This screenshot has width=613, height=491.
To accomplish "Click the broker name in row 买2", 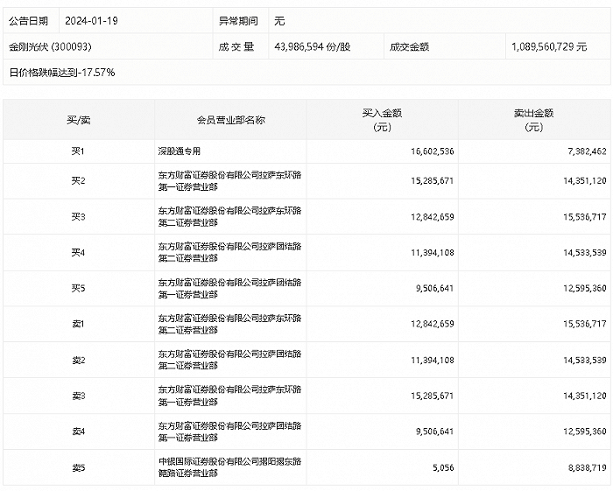I will coord(229,181).
